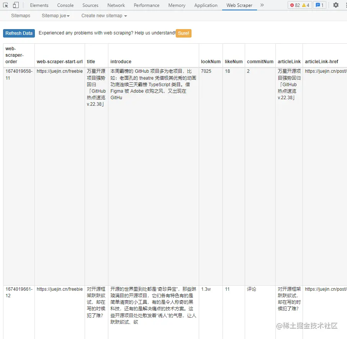The width and height of the screenshot is (347, 339).
Task: Click the red error count 82
Action: (x=295, y=5)
